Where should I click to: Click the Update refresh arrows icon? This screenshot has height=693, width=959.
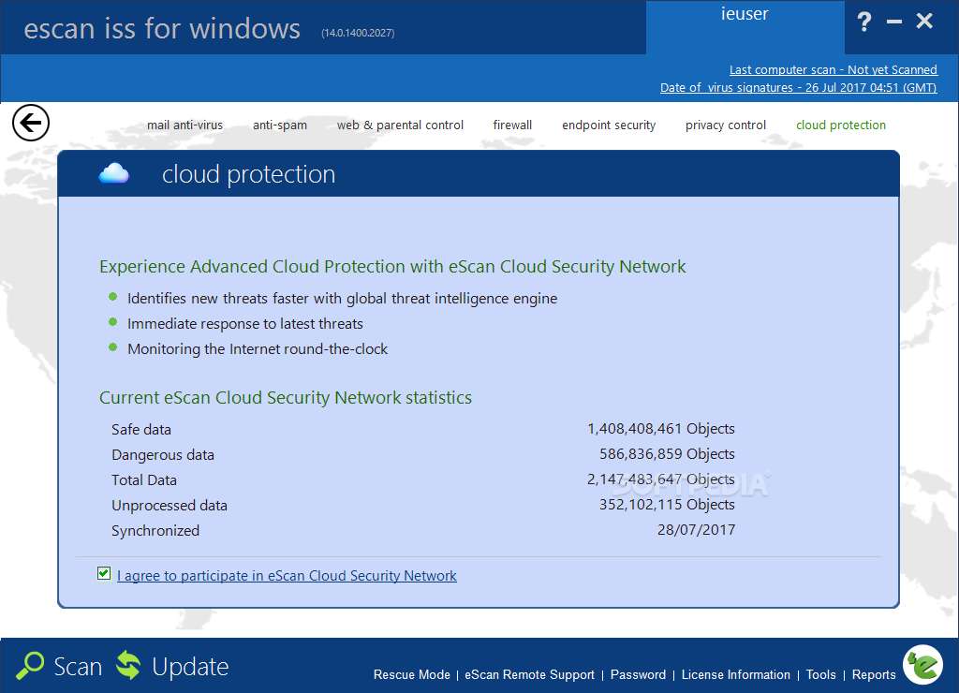coord(128,666)
